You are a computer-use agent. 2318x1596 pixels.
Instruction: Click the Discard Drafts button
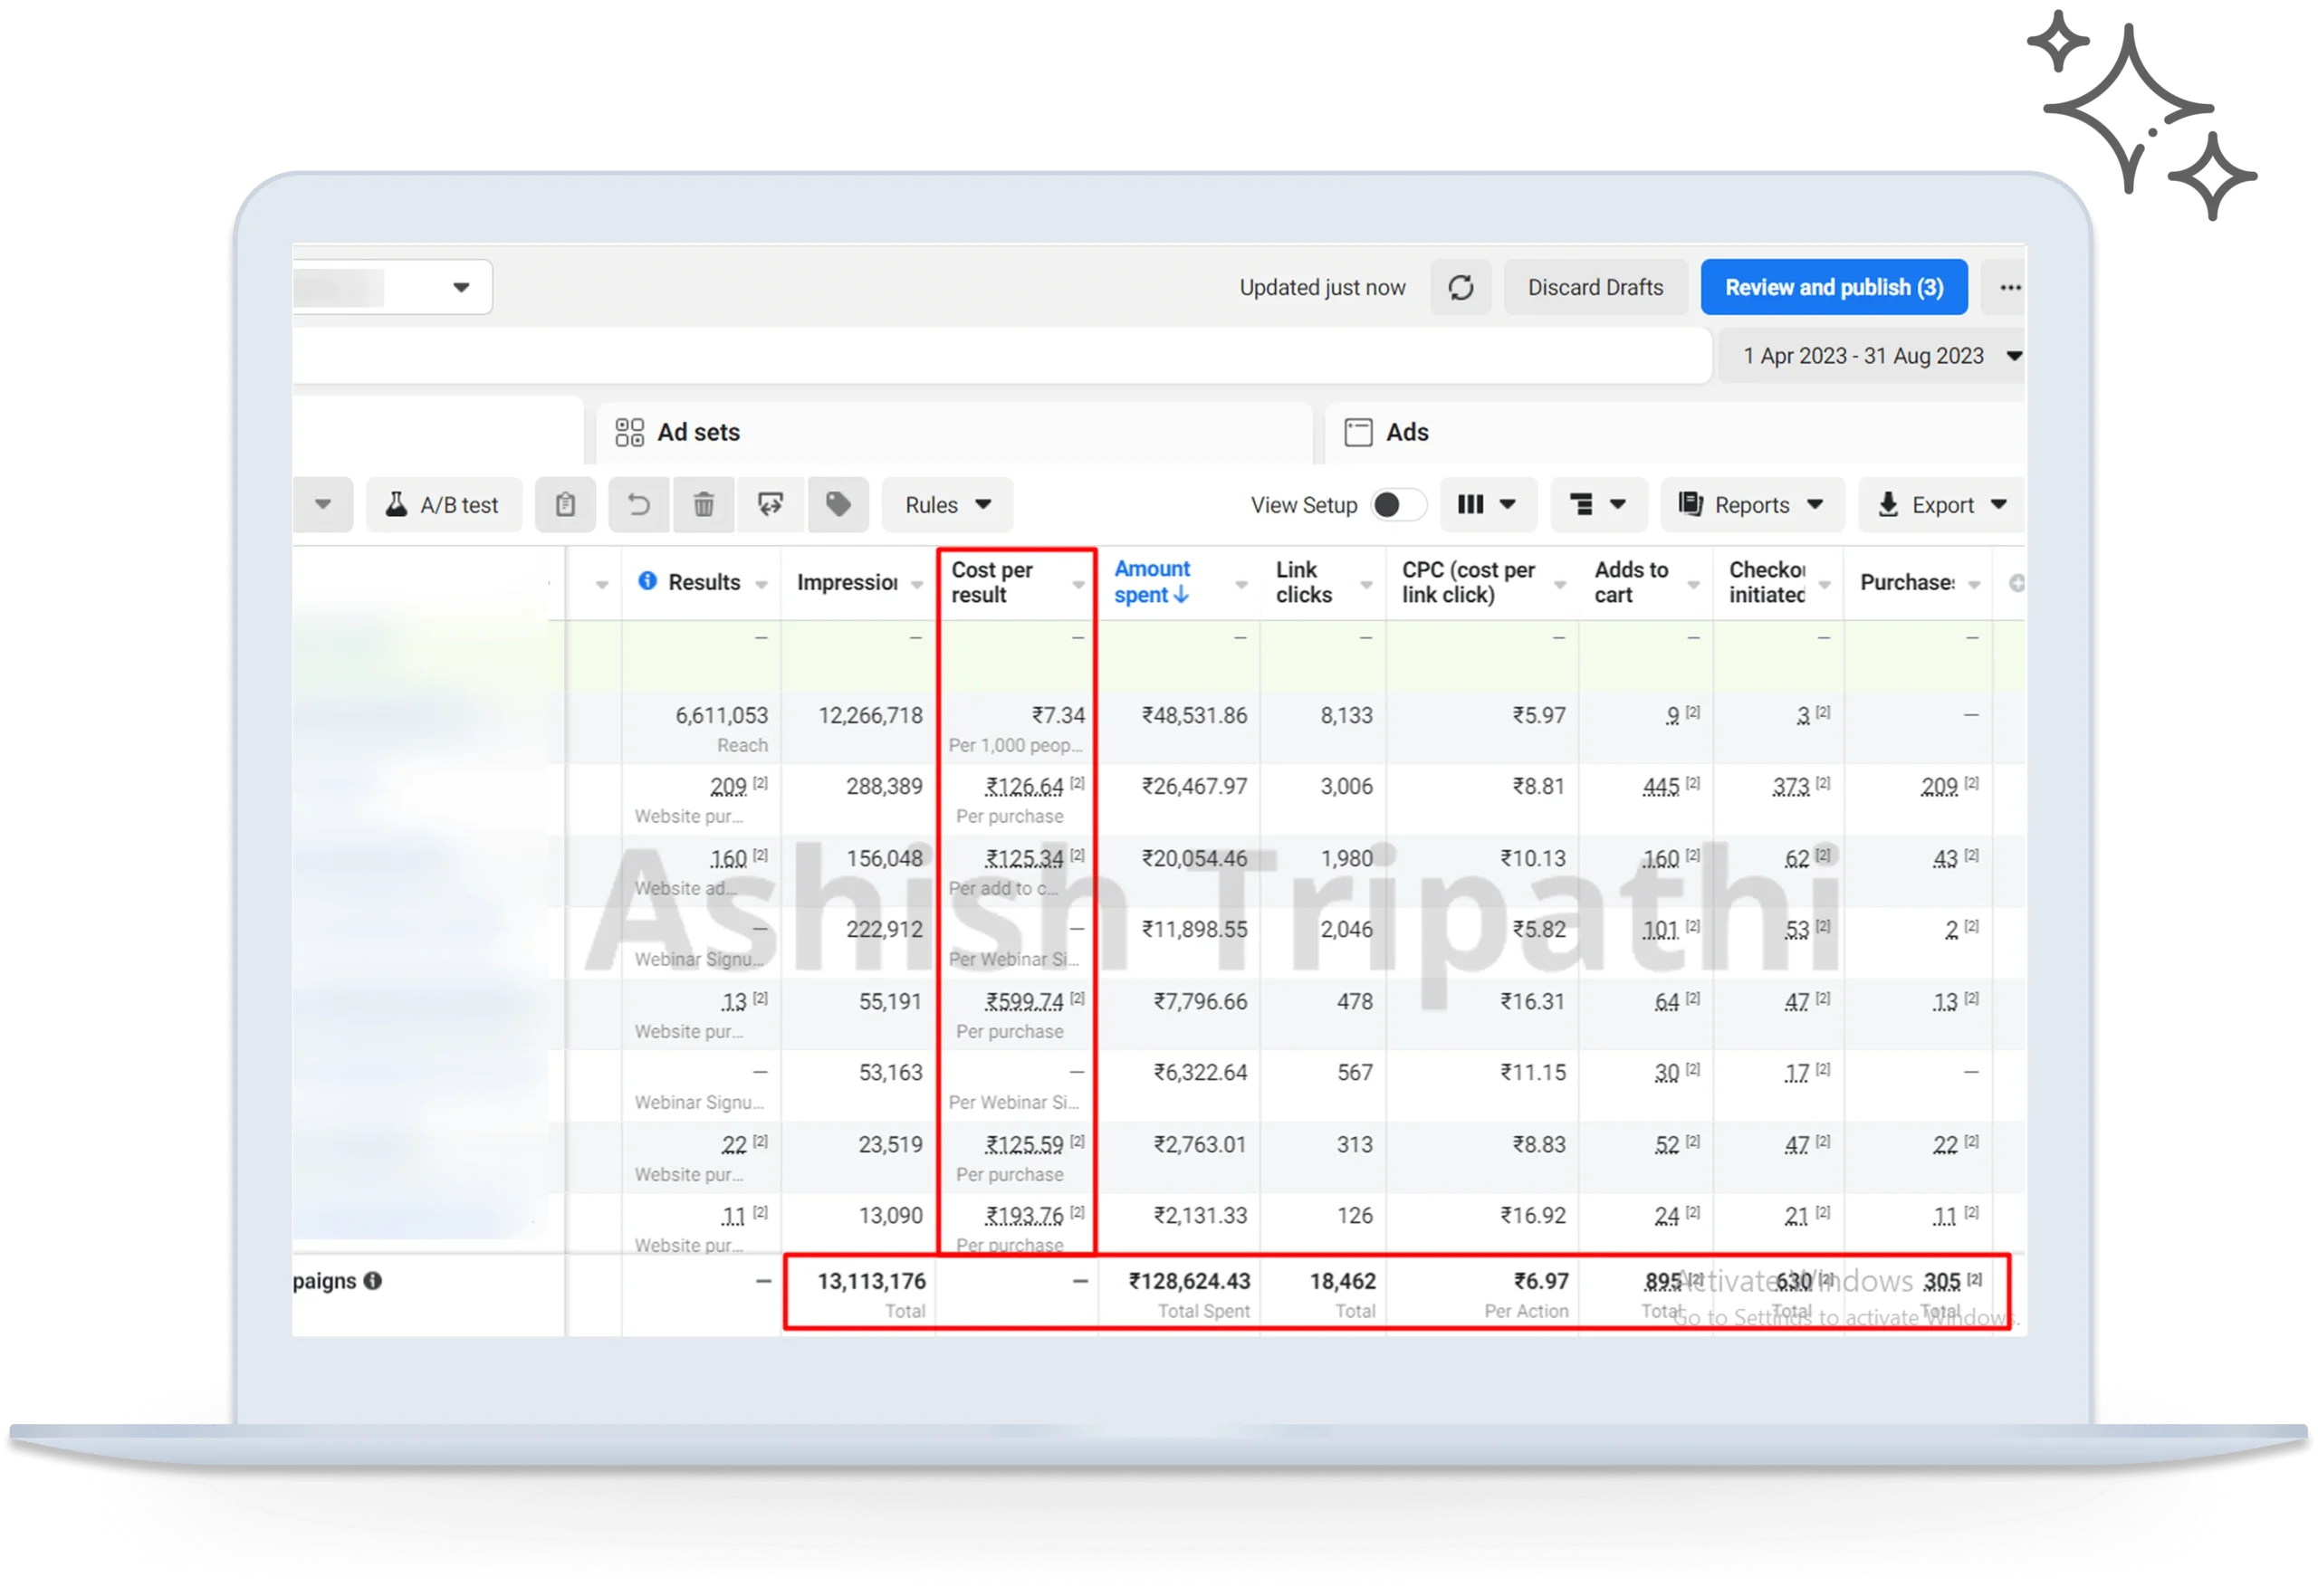tap(1595, 288)
